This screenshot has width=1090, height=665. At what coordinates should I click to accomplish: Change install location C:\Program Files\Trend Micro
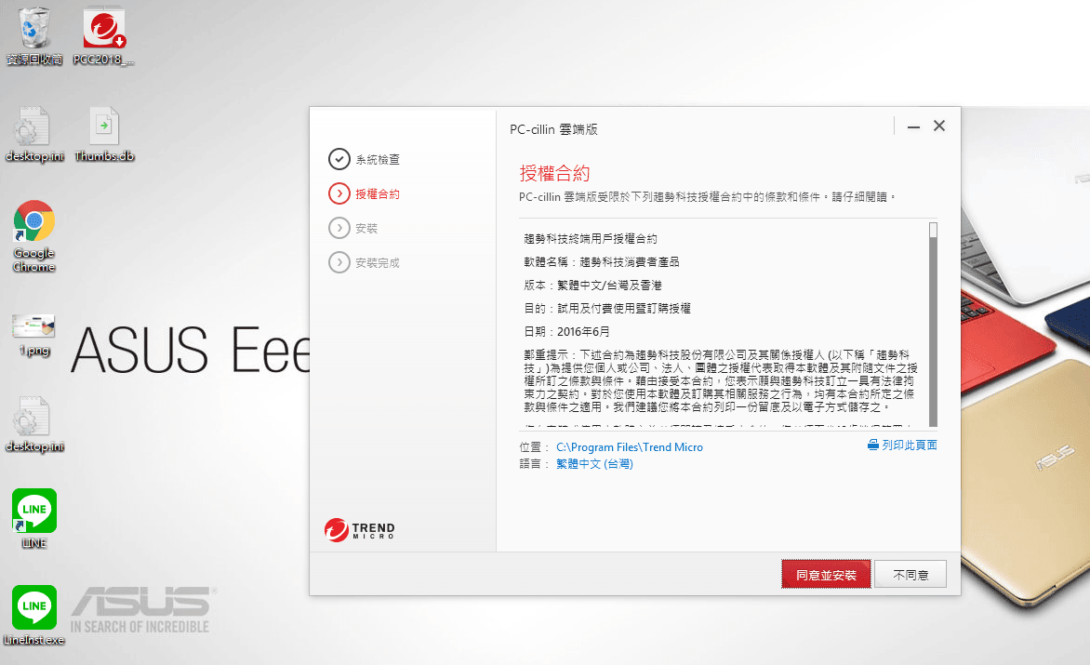[629, 447]
